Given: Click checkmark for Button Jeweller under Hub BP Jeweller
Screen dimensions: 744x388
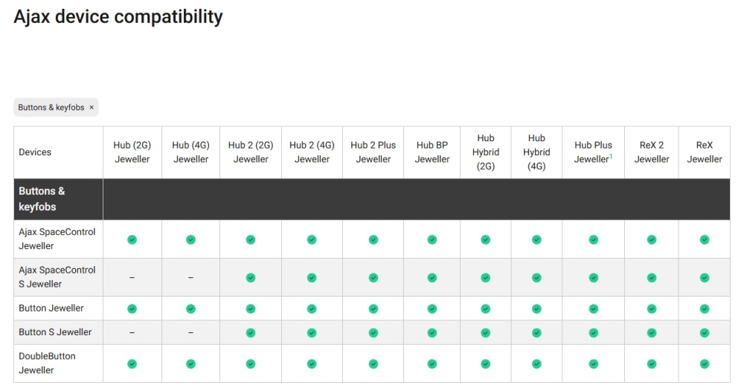Looking at the screenshot, I should point(432,308).
